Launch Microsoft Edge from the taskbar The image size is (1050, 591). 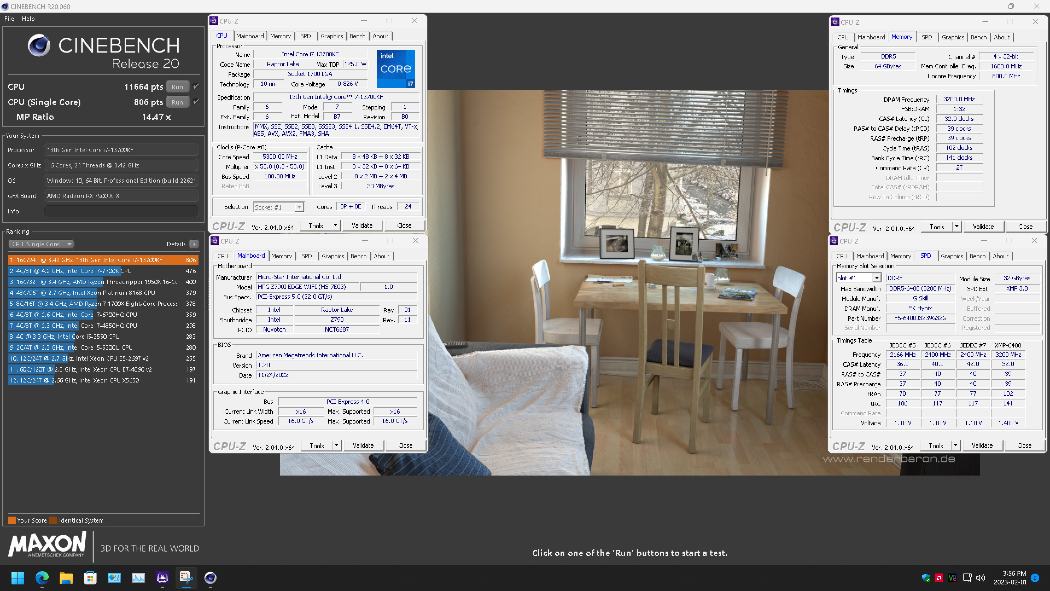coord(42,578)
